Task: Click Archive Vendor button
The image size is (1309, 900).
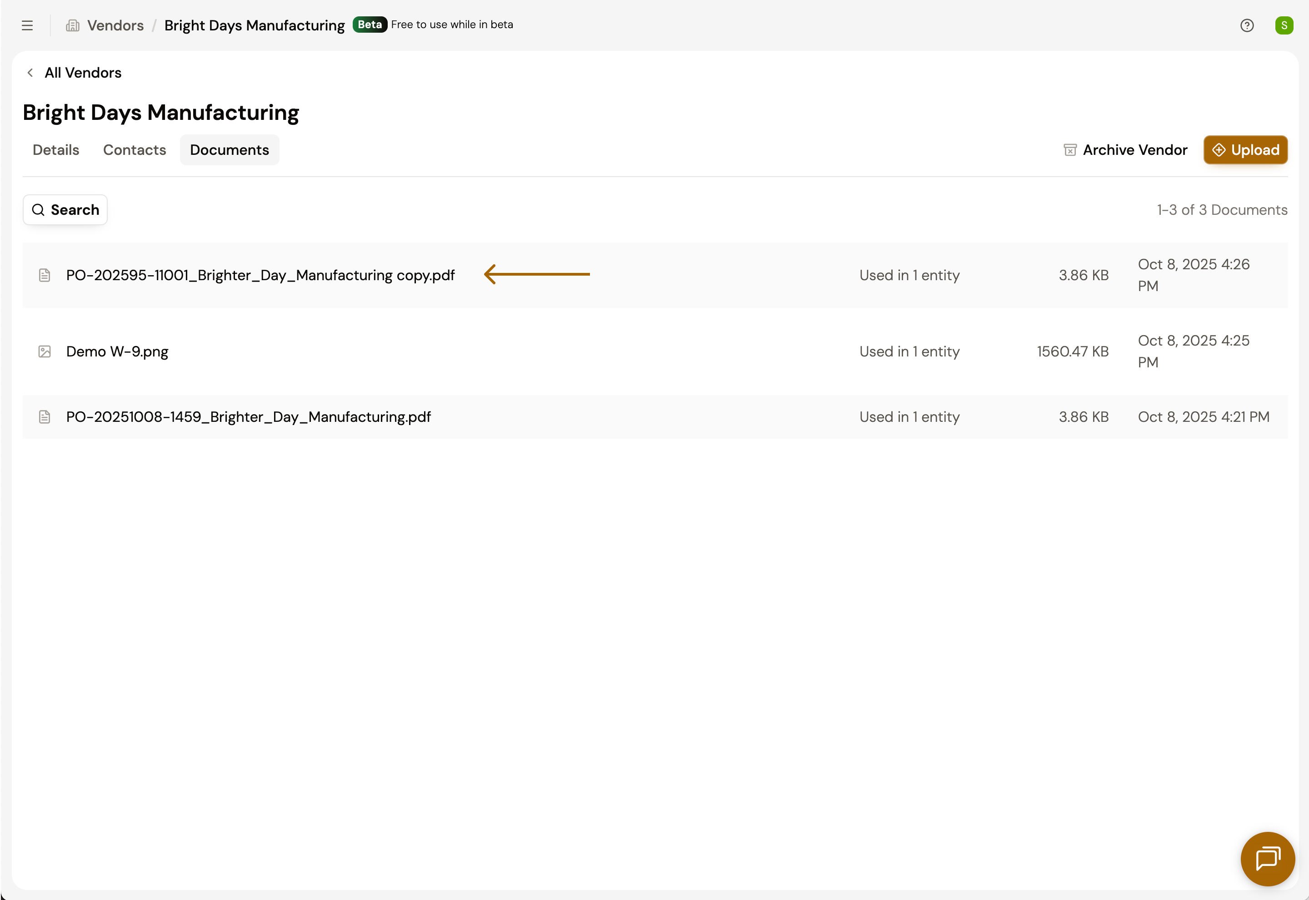Action: pos(1125,150)
